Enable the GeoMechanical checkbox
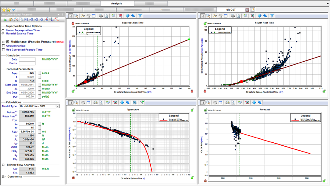This screenshot has width=330, height=186. (4, 46)
